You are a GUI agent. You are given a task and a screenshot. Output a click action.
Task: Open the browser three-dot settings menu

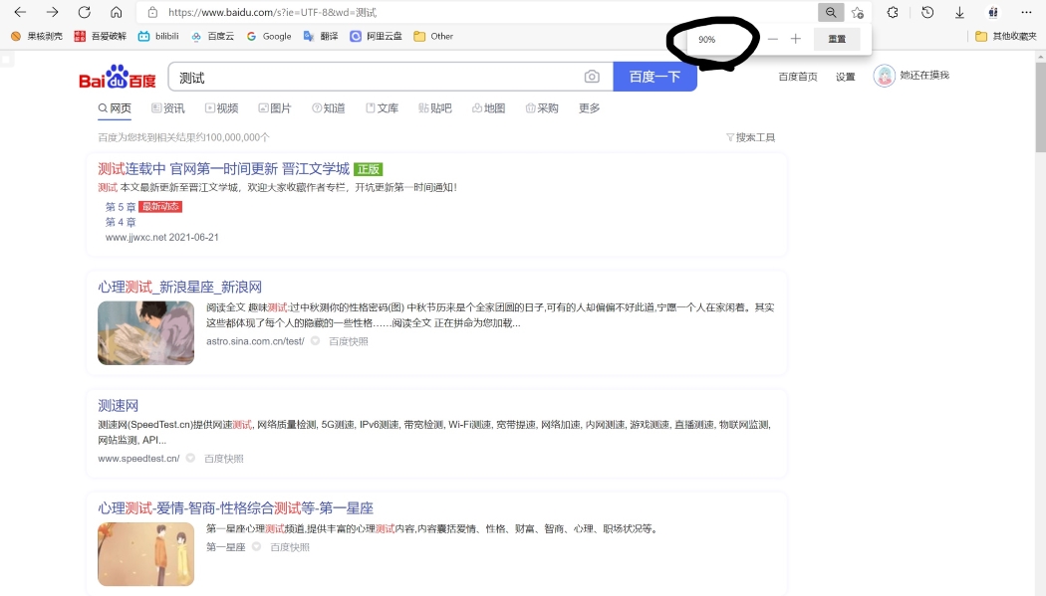pyautogui.click(x=1027, y=12)
